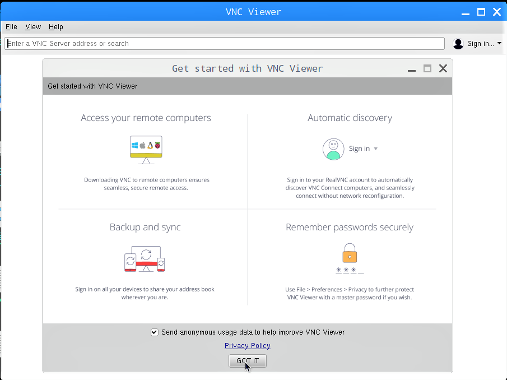
Task: Click the Remember passwords securely heading
Action: (350, 227)
